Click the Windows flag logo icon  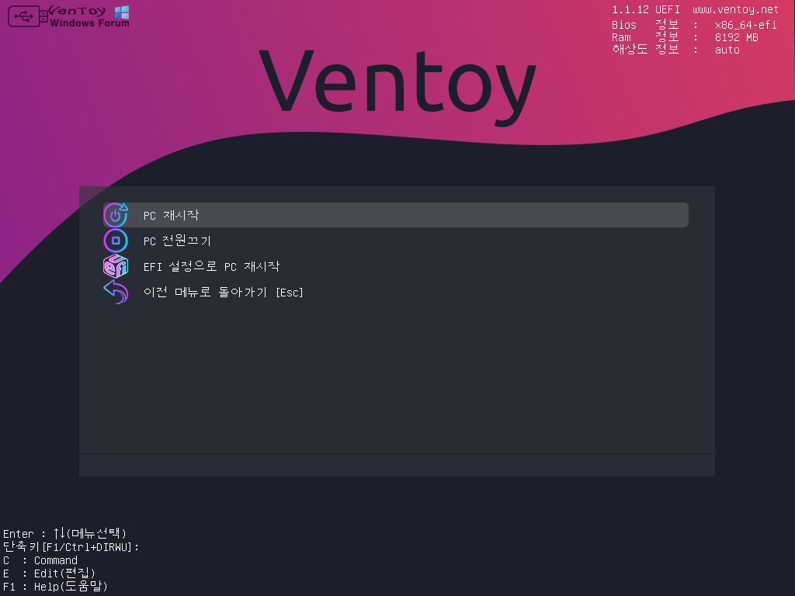[x=122, y=12]
